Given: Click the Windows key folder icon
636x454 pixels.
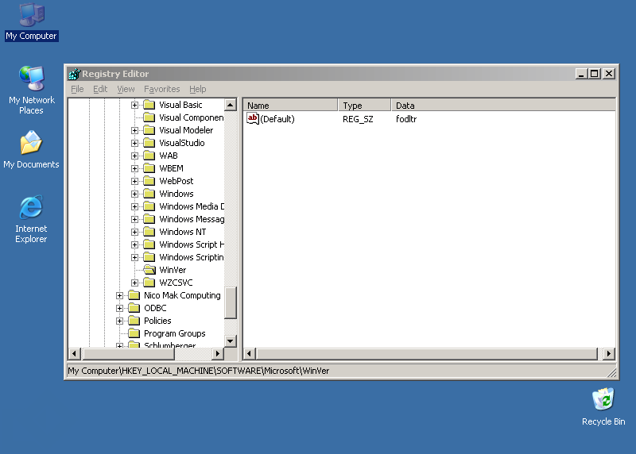Looking at the screenshot, I should pos(149,194).
